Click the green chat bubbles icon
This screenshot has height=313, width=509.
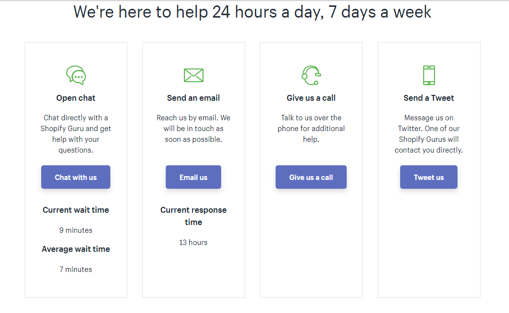[x=76, y=75]
